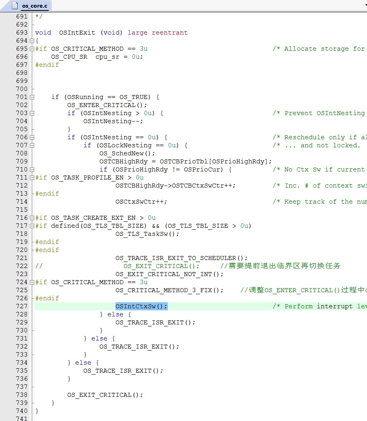Select the os_core.c file tab

click(x=31, y=6)
